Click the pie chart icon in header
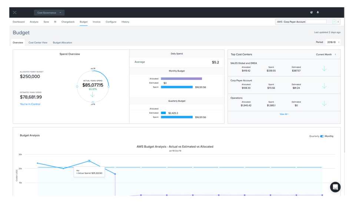The image size is (352, 204). coord(311,12)
